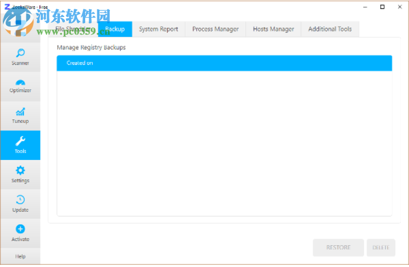Go to the Tuneup chart section
409x267 pixels.
20,116
